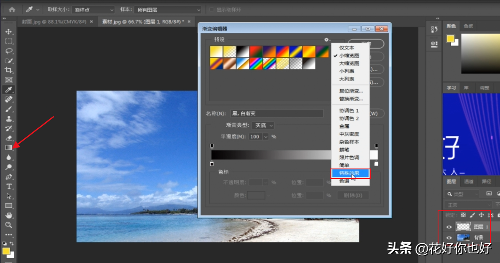Toggle lock transparent pixels
The image size is (500, 263).
point(463,215)
